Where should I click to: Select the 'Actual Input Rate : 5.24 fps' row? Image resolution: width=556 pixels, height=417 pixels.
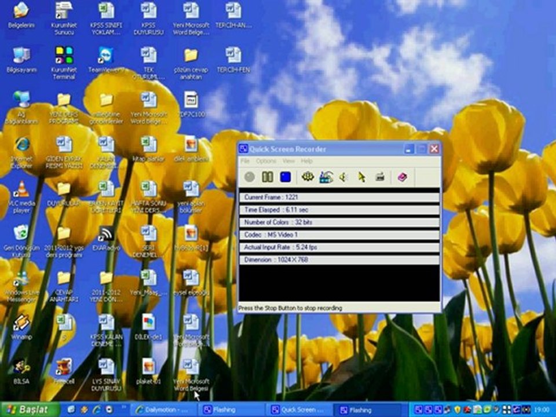pos(339,247)
